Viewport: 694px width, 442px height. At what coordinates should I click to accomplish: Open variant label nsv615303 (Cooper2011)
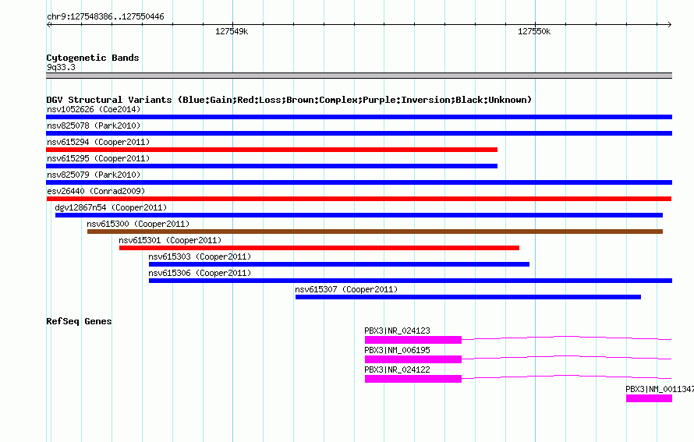coord(200,256)
